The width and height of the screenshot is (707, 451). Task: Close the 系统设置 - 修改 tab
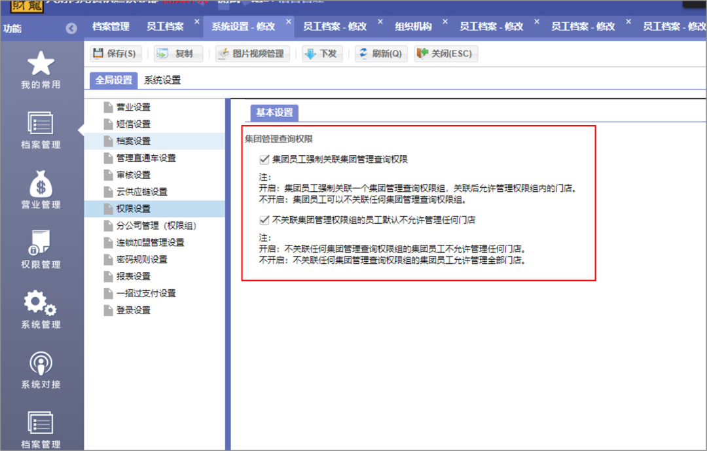pos(289,22)
